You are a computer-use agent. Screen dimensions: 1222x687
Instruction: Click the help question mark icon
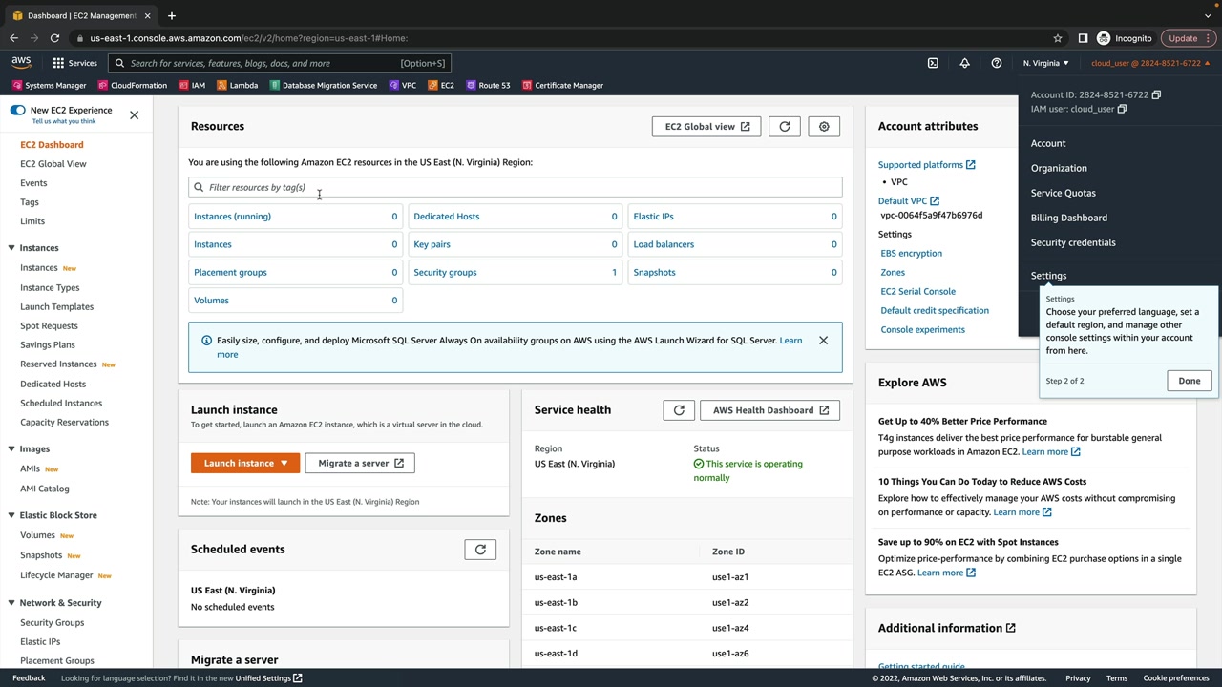pos(996,63)
